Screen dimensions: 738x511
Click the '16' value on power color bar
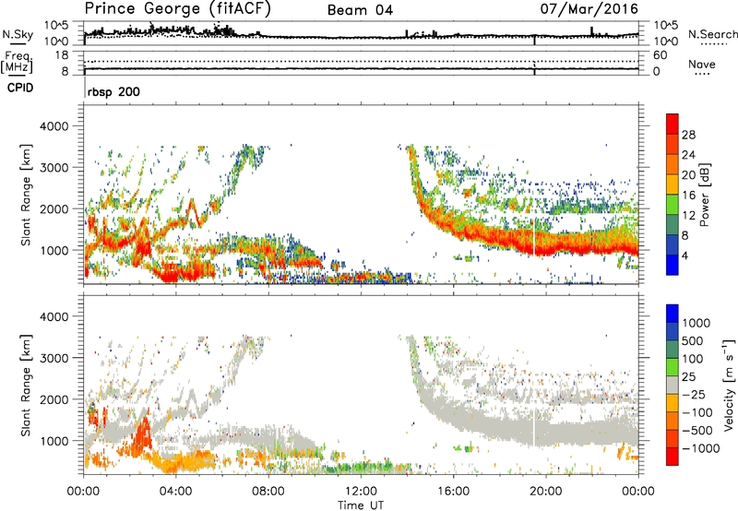tap(688, 196)
